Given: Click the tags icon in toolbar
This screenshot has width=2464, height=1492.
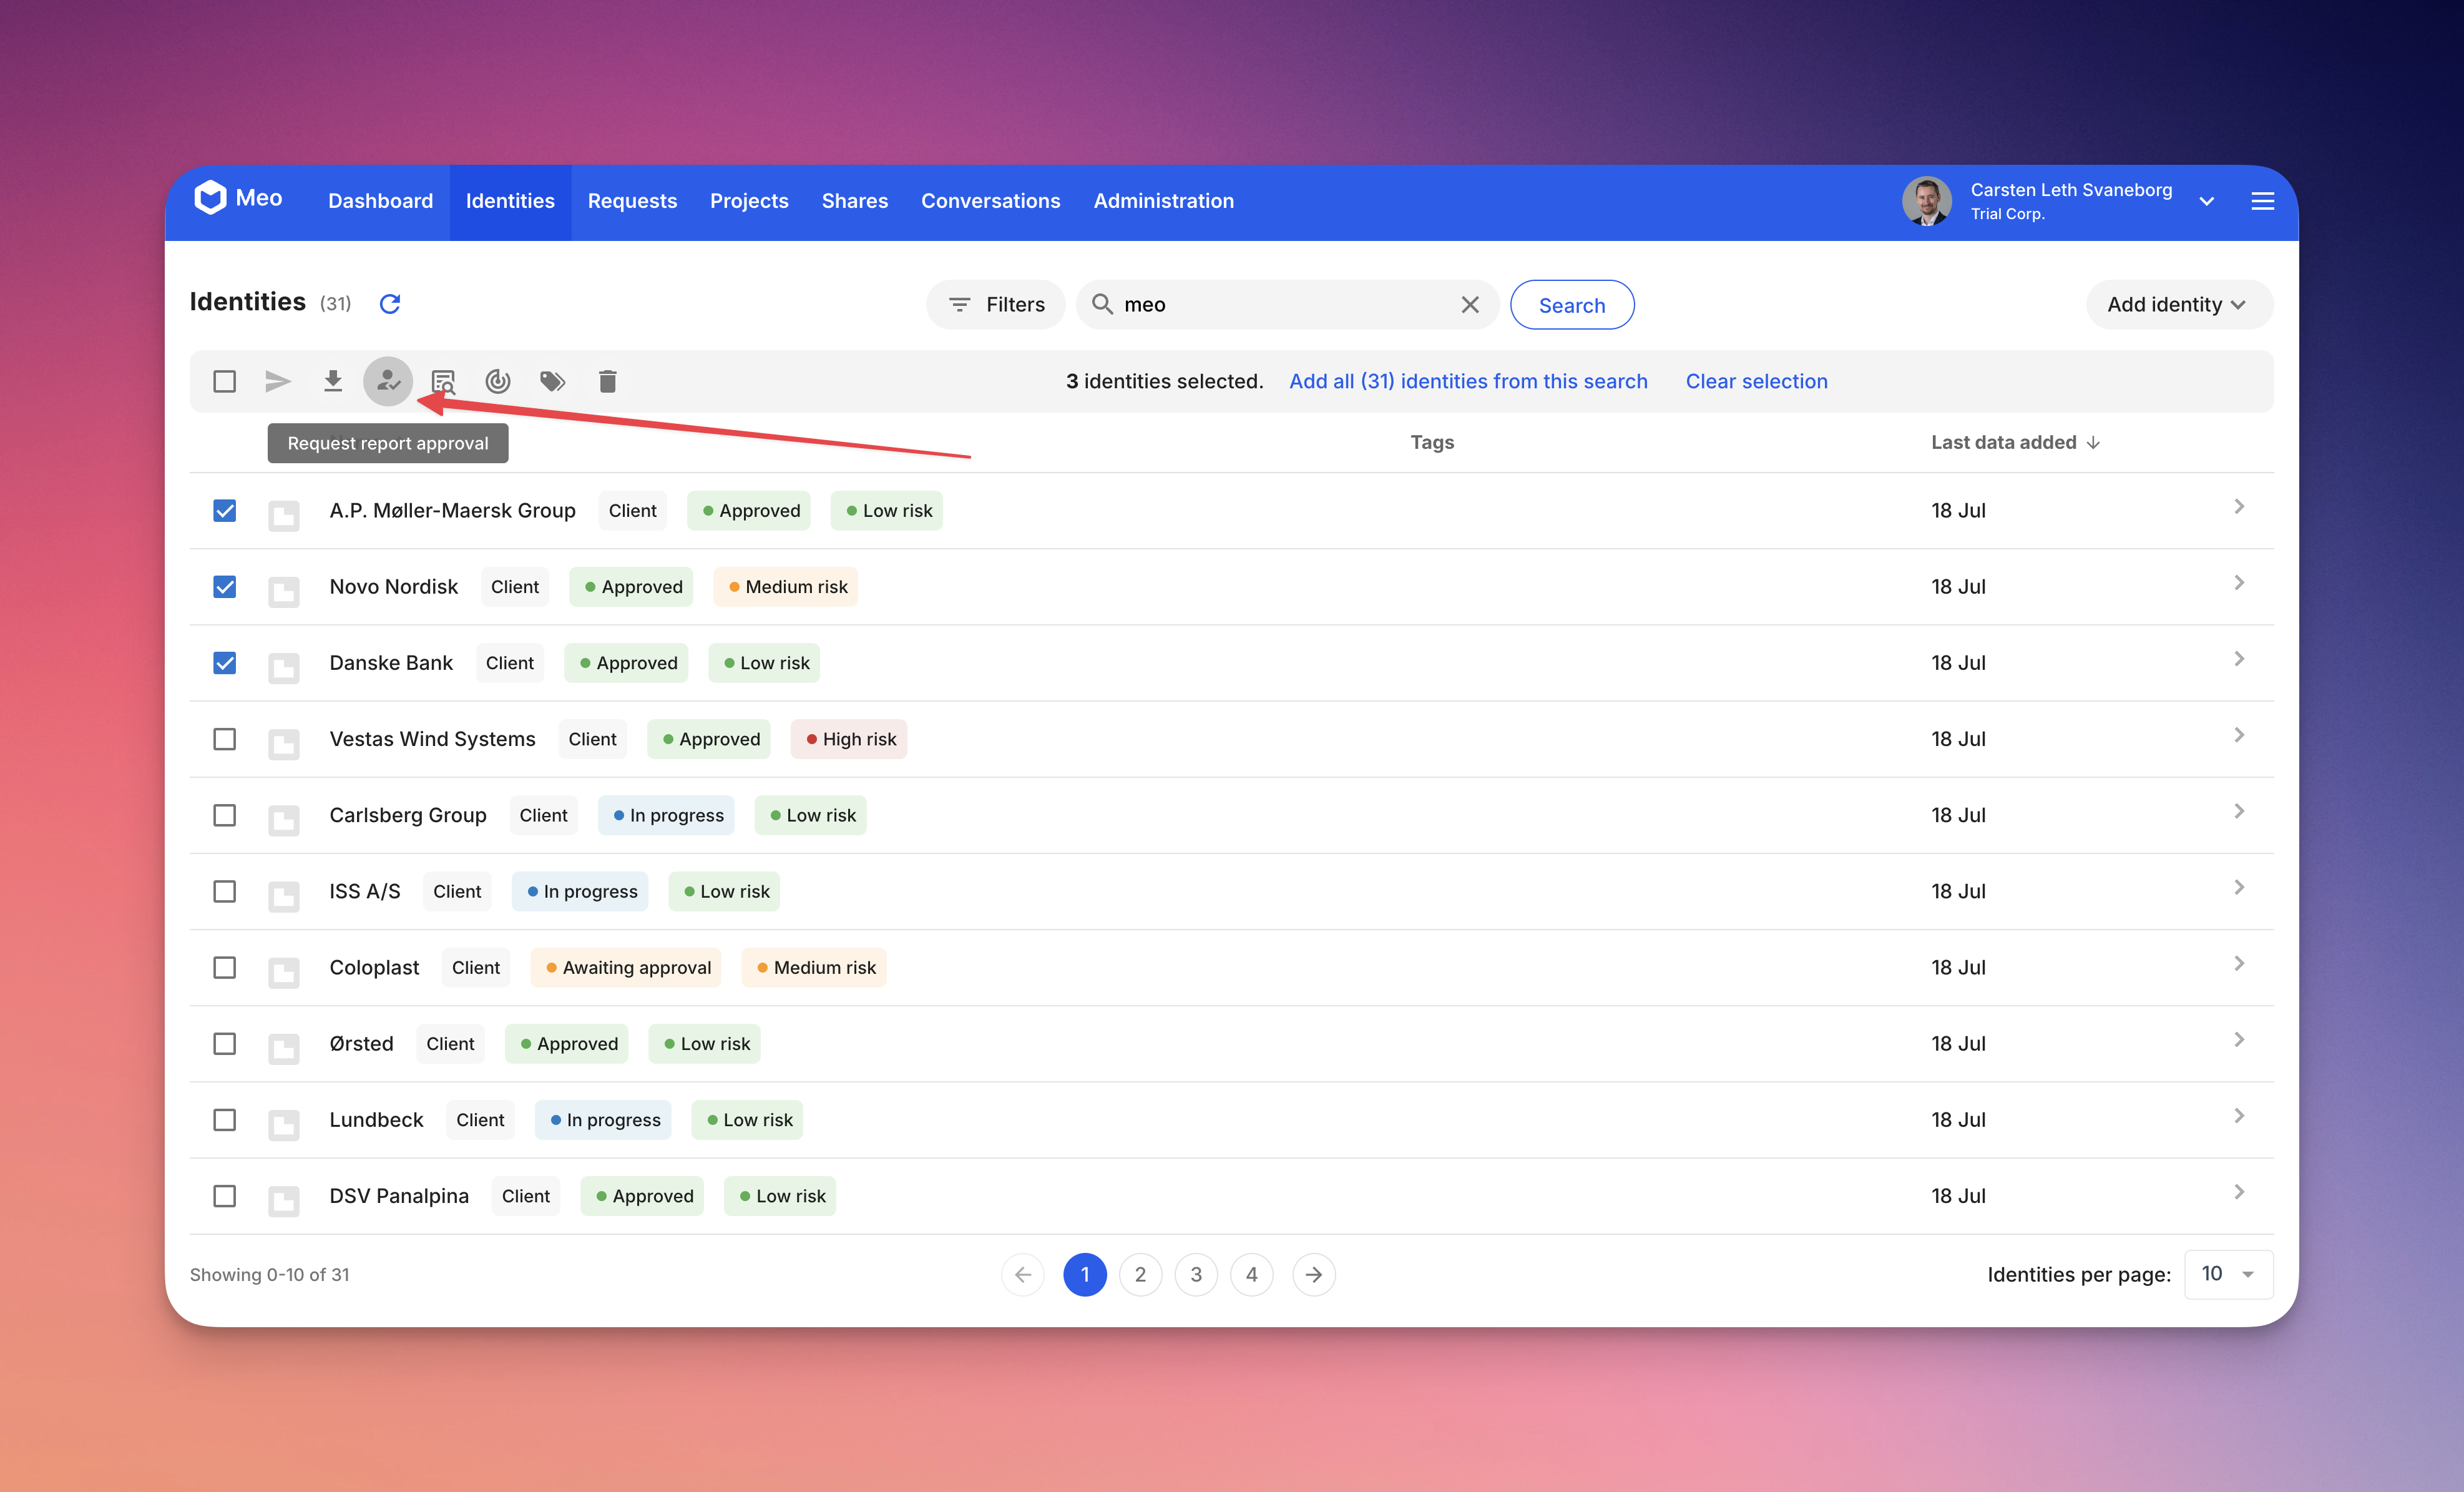Looking at the screenshot, I should [x=553, y=381].
